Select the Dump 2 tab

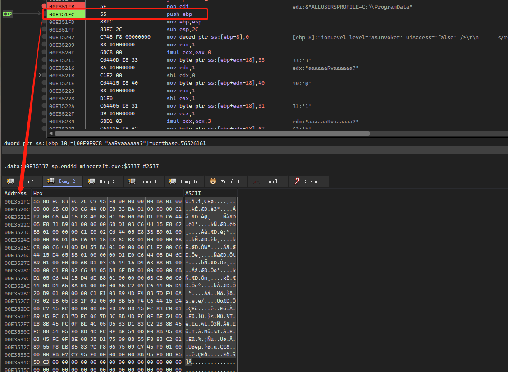point(62,181)
